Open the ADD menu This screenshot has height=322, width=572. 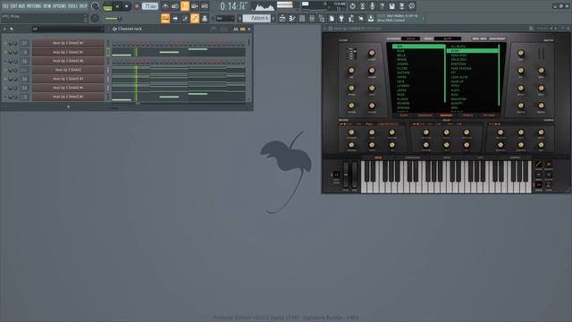[x=21, y=6]
